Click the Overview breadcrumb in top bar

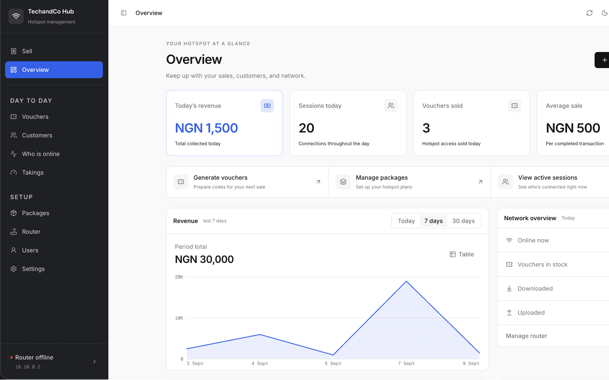pos(149,13)
